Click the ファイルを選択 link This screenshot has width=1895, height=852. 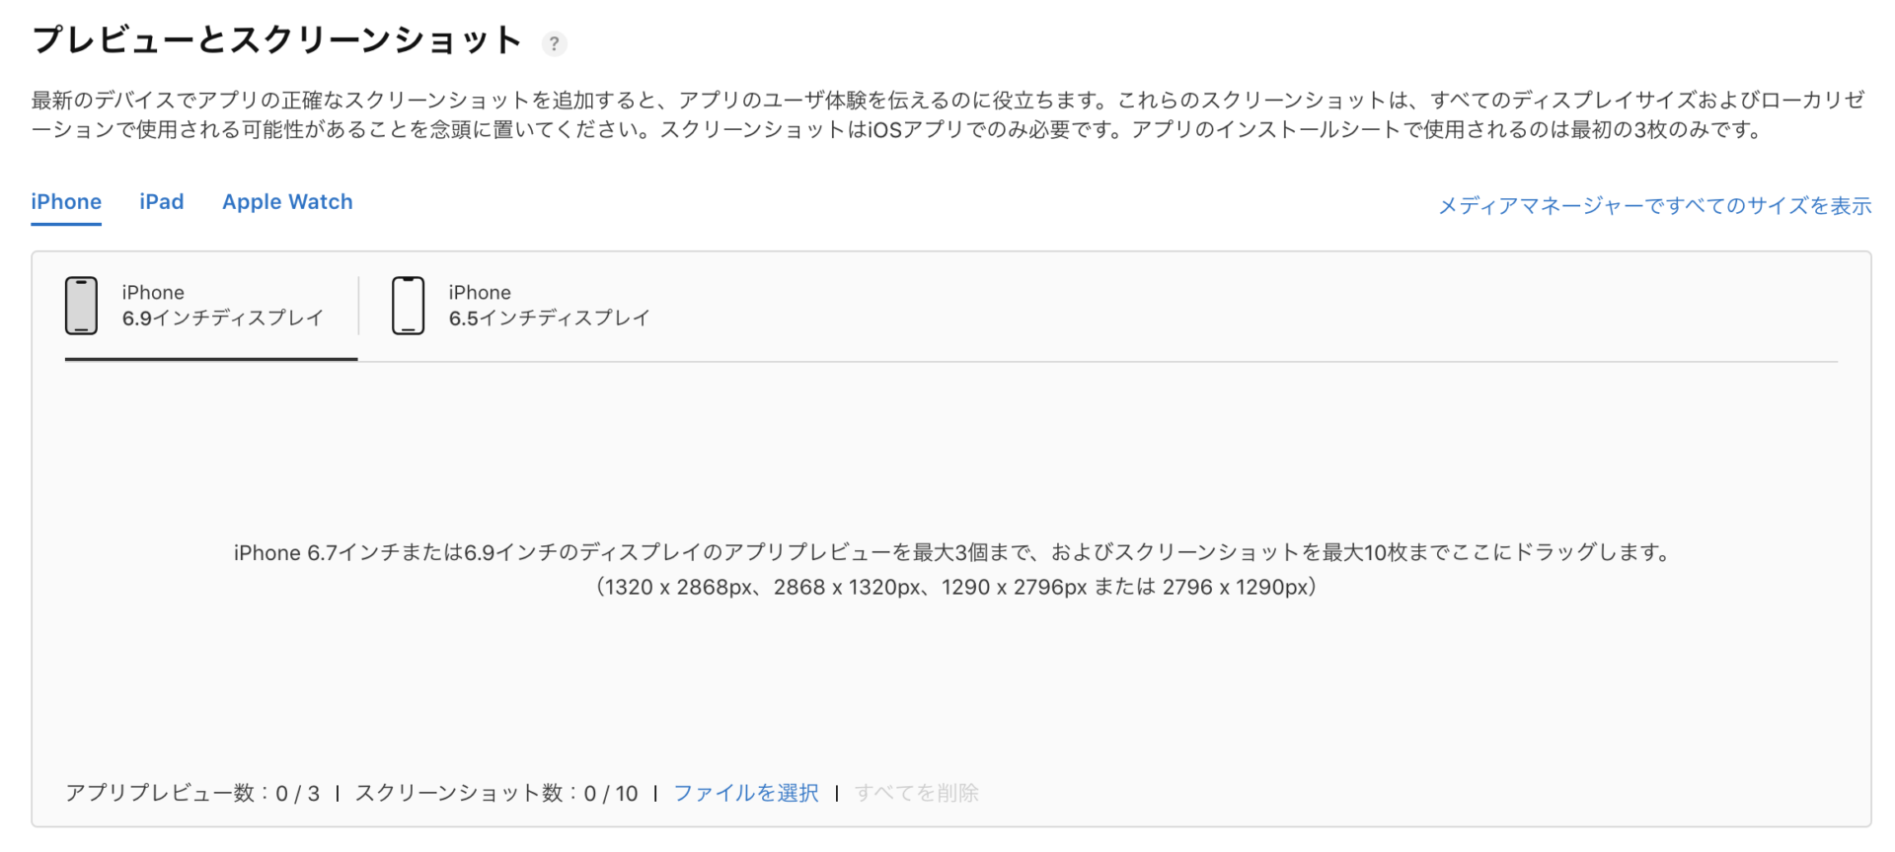pos(746,793)
